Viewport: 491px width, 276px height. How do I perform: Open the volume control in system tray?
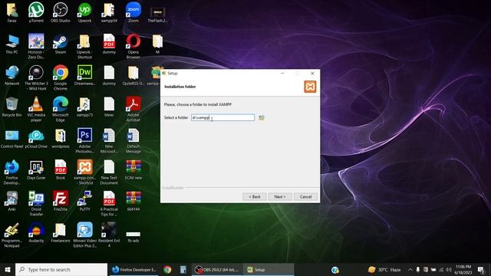[x=448, y=269]
